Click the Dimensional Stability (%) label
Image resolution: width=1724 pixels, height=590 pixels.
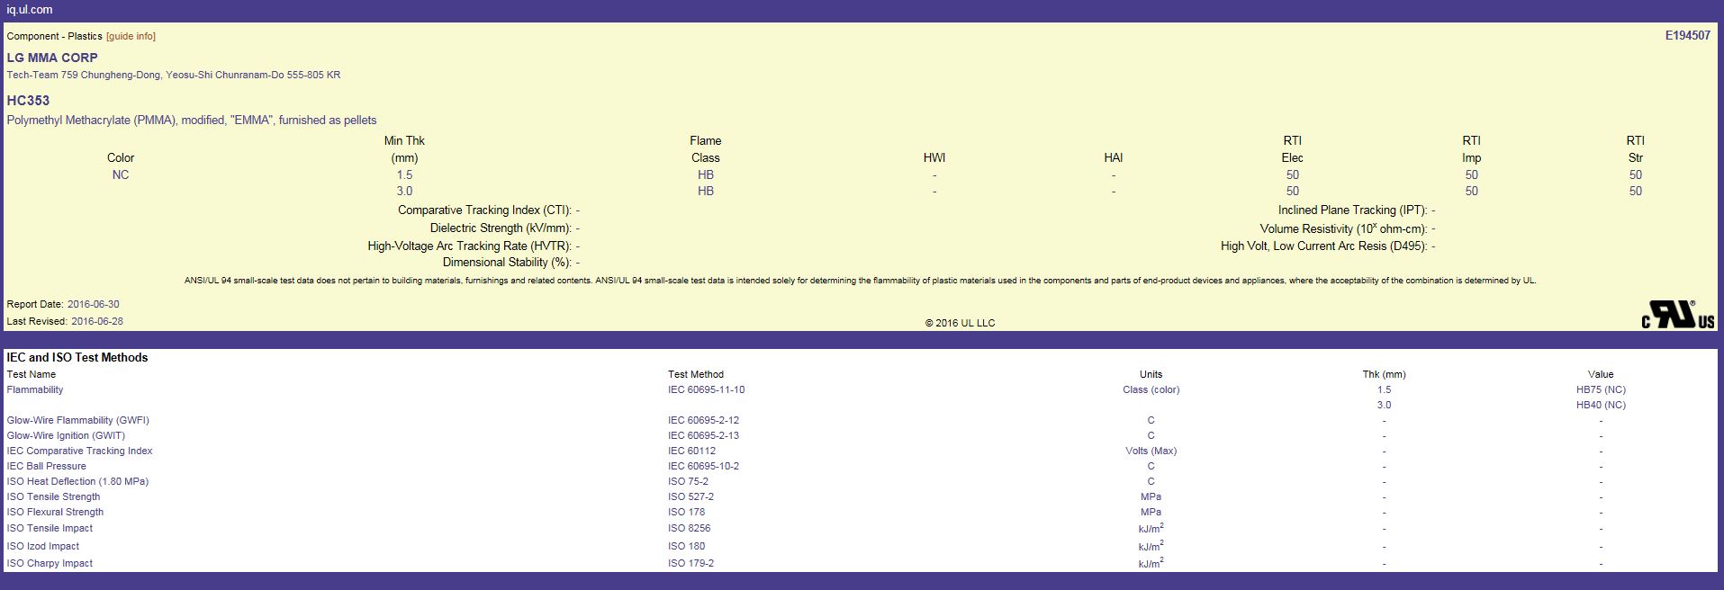click(507, 262)
